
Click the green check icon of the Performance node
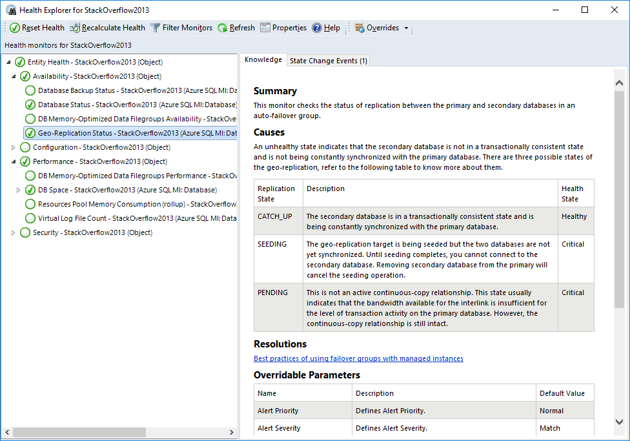[x=25, y=161]
